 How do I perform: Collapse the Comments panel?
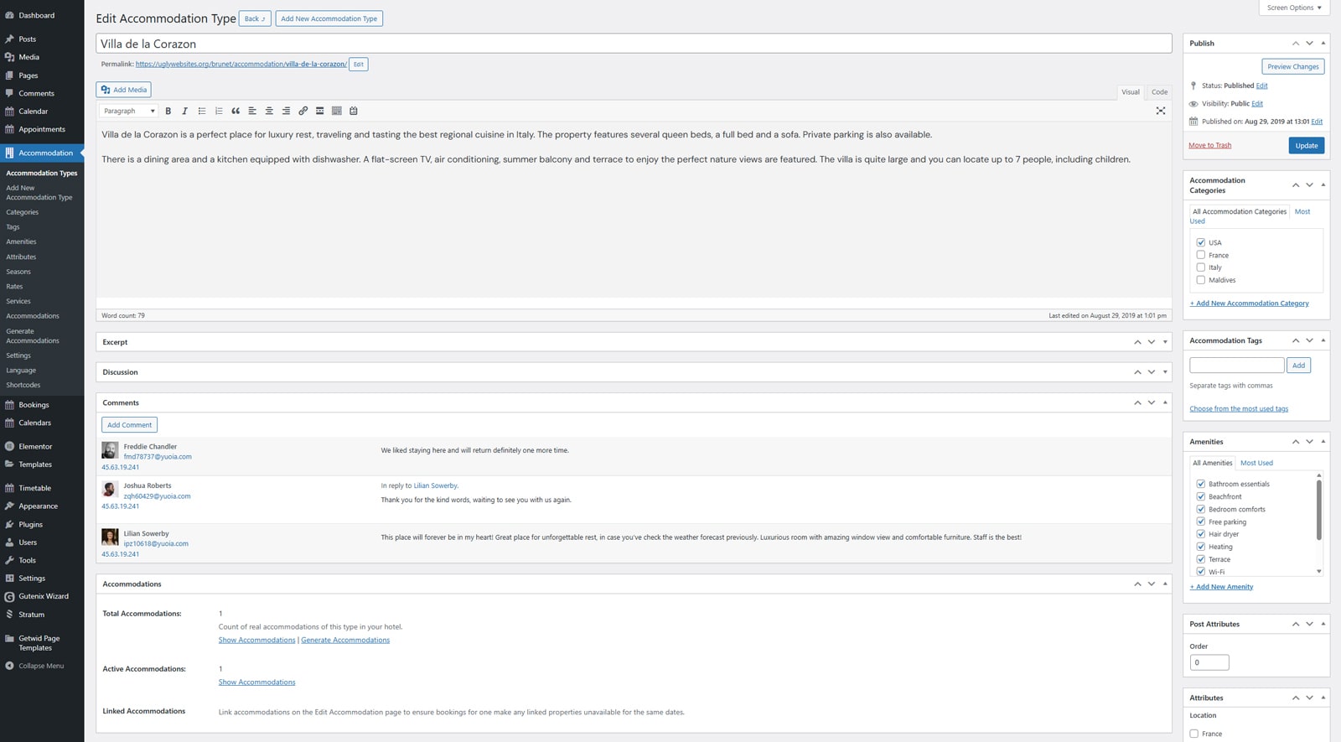1165,402
